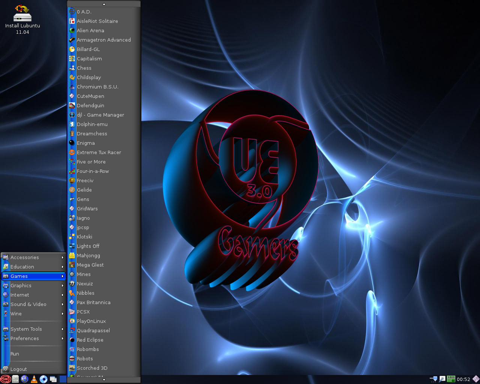Choose Pax Britannica entry

tap(104, 302)
